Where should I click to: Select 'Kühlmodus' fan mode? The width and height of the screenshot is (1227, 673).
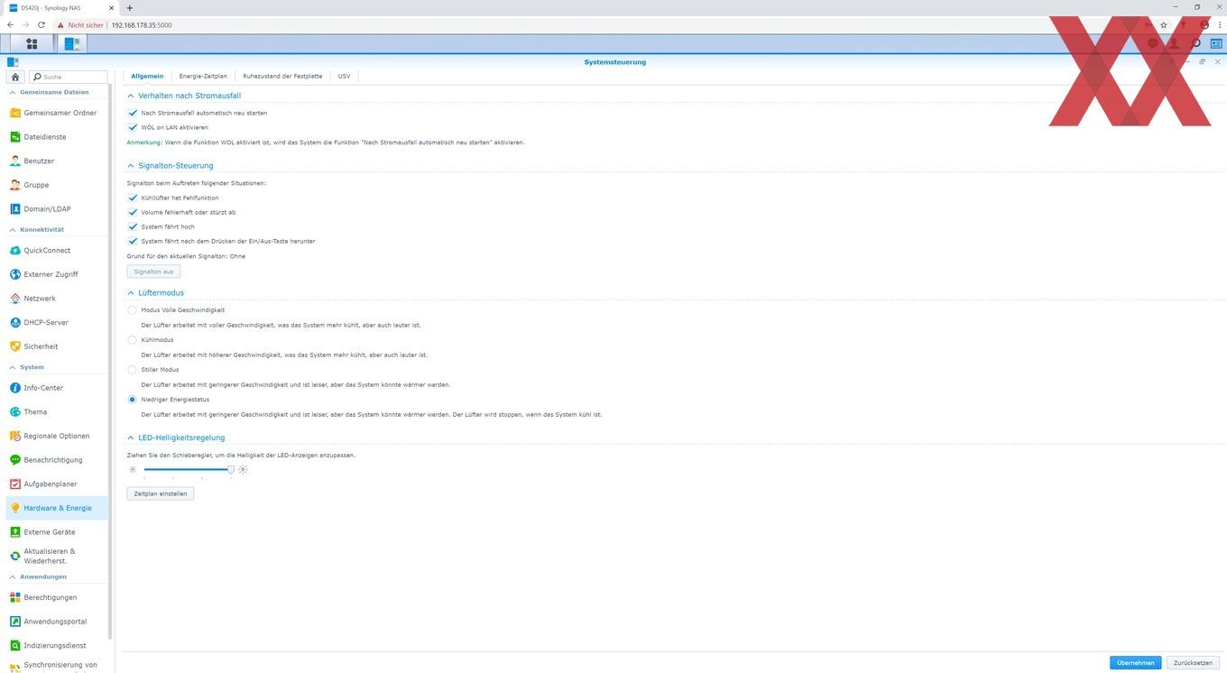pyautogui.click(x=133, y=340)
